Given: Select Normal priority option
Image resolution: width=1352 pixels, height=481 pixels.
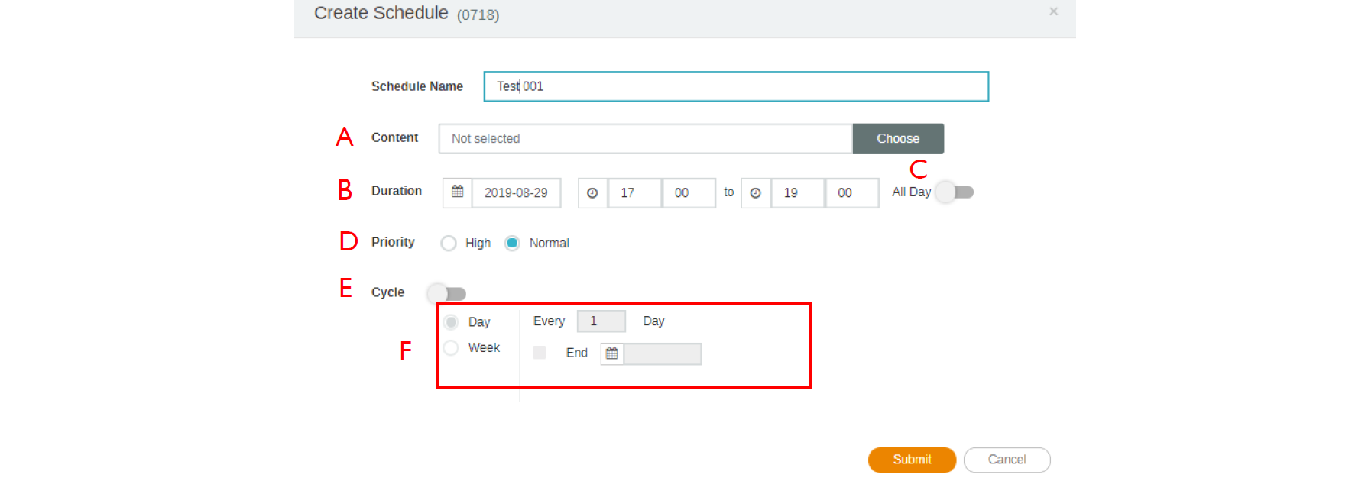Looking at the screenshot, I should [x=512, y=244].
